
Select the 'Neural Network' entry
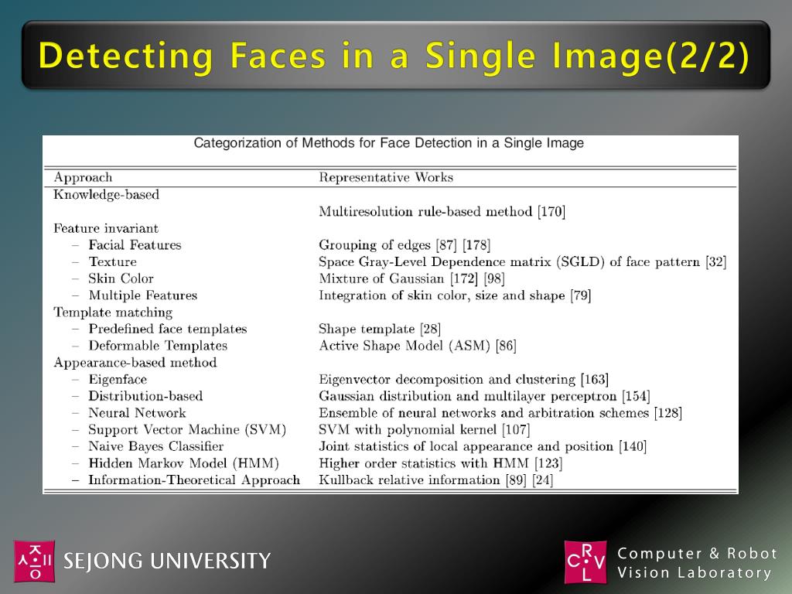[138, 413]
